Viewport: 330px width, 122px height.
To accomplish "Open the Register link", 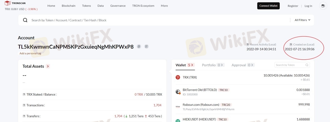I will coord(293,6).
